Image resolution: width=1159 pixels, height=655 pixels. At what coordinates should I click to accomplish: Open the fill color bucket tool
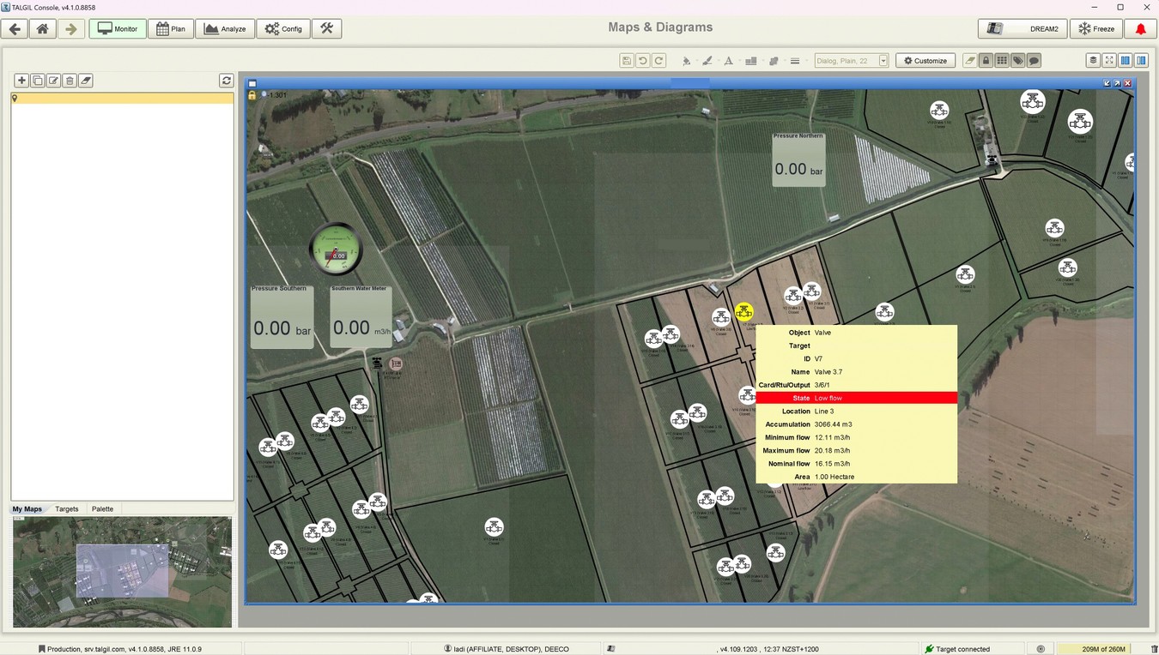click(x=686, y=61)
